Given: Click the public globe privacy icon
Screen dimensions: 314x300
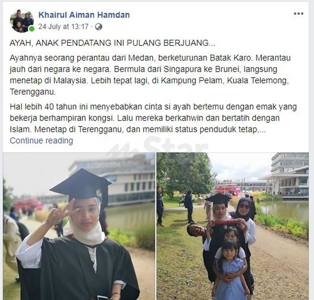Looking at the screenshot, I should point(98,27).
